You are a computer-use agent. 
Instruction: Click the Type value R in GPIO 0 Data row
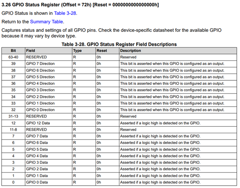[74, 183]
